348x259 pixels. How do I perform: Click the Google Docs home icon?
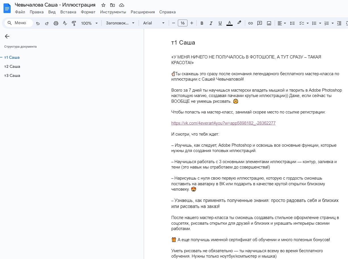[x=7, y=8]
